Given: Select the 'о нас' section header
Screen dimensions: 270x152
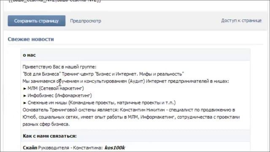Looking at the screenshot, I should pos(29,55).
